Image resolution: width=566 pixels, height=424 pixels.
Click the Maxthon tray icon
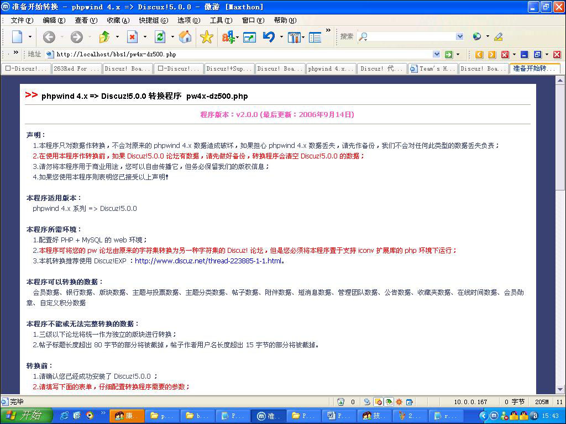495,416
